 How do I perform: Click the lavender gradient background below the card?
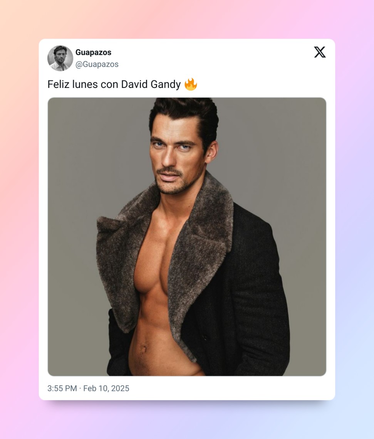[187, 420]
